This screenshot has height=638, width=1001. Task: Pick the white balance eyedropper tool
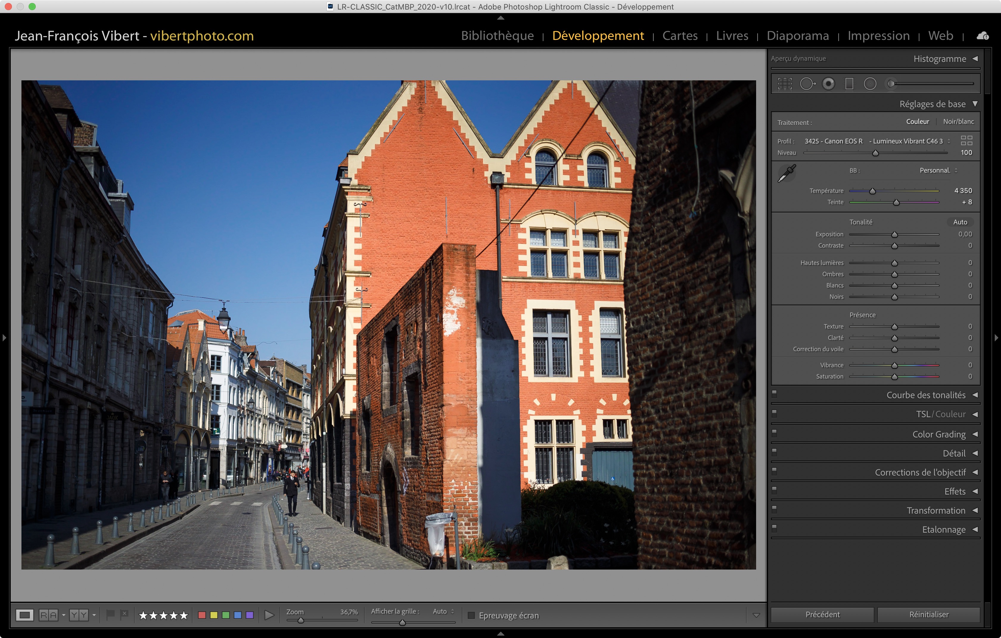pyautogui.click(x=786, y=173)
